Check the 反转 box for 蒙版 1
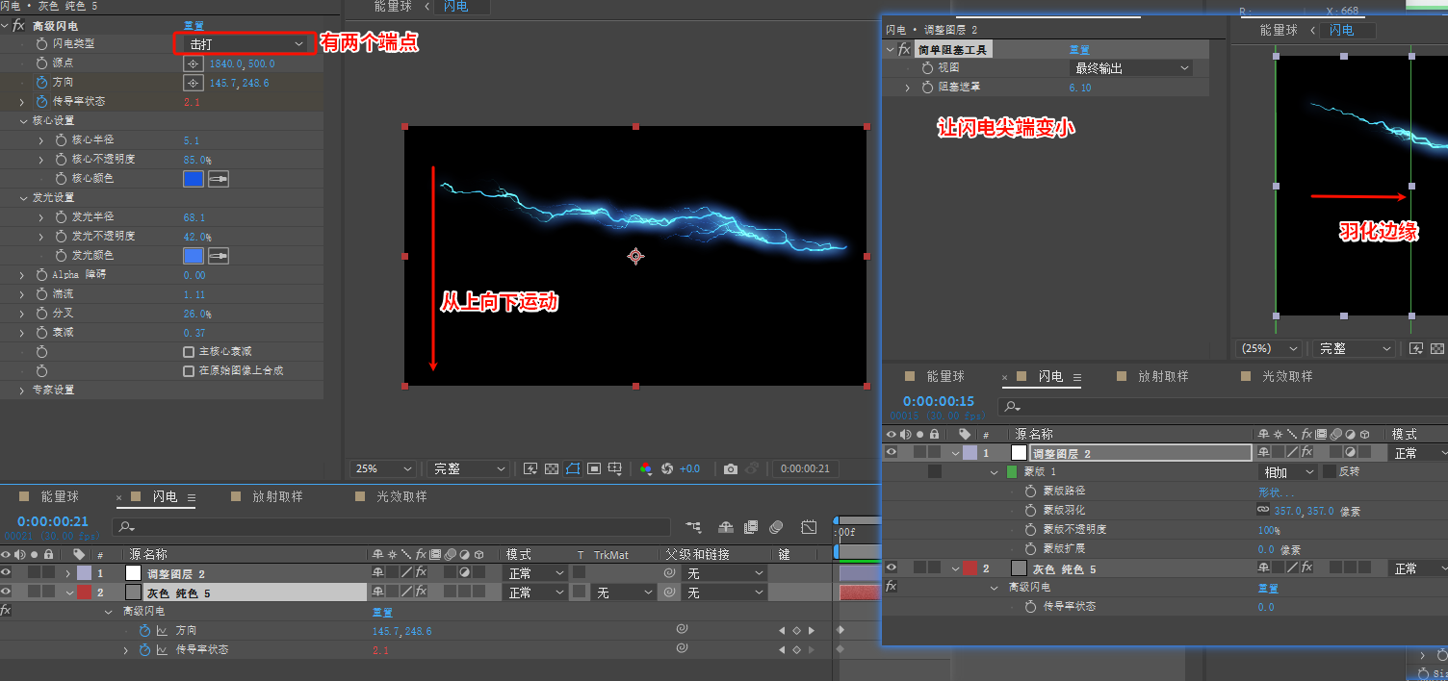 (1330, 472)
